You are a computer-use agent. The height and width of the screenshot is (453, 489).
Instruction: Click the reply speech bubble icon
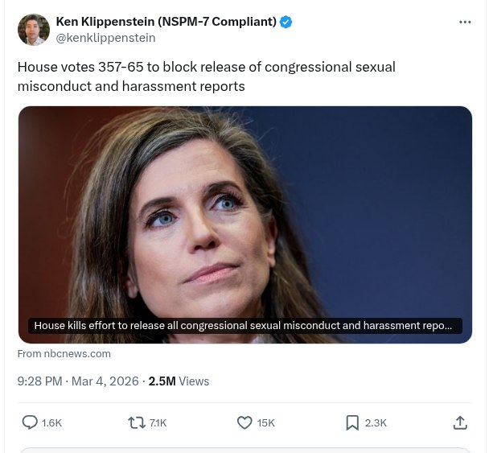click(x=30, y=422)
